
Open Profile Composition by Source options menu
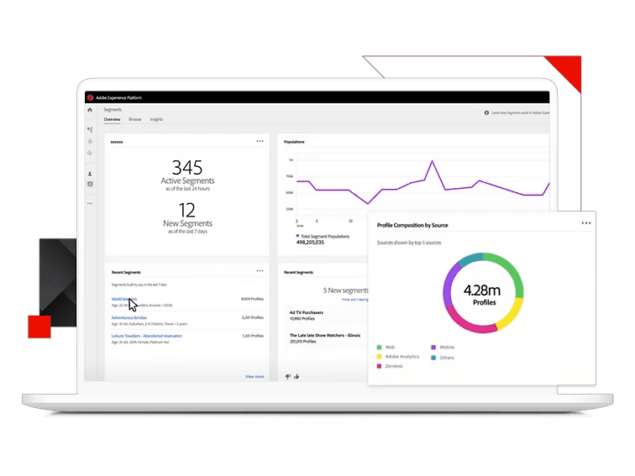point(586,223)
